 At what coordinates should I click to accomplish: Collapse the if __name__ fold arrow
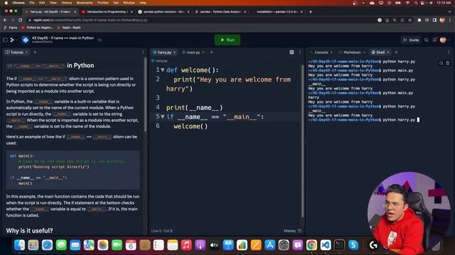point(163,117)
